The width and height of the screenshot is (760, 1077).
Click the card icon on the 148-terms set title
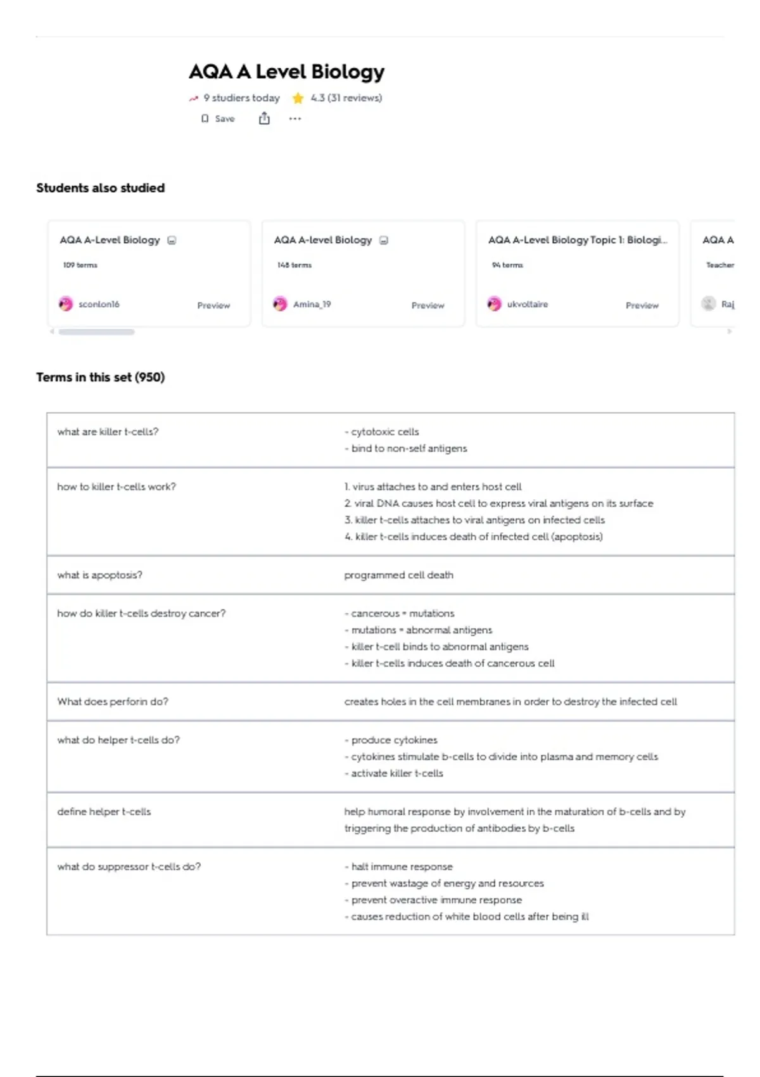coord(384,240)
